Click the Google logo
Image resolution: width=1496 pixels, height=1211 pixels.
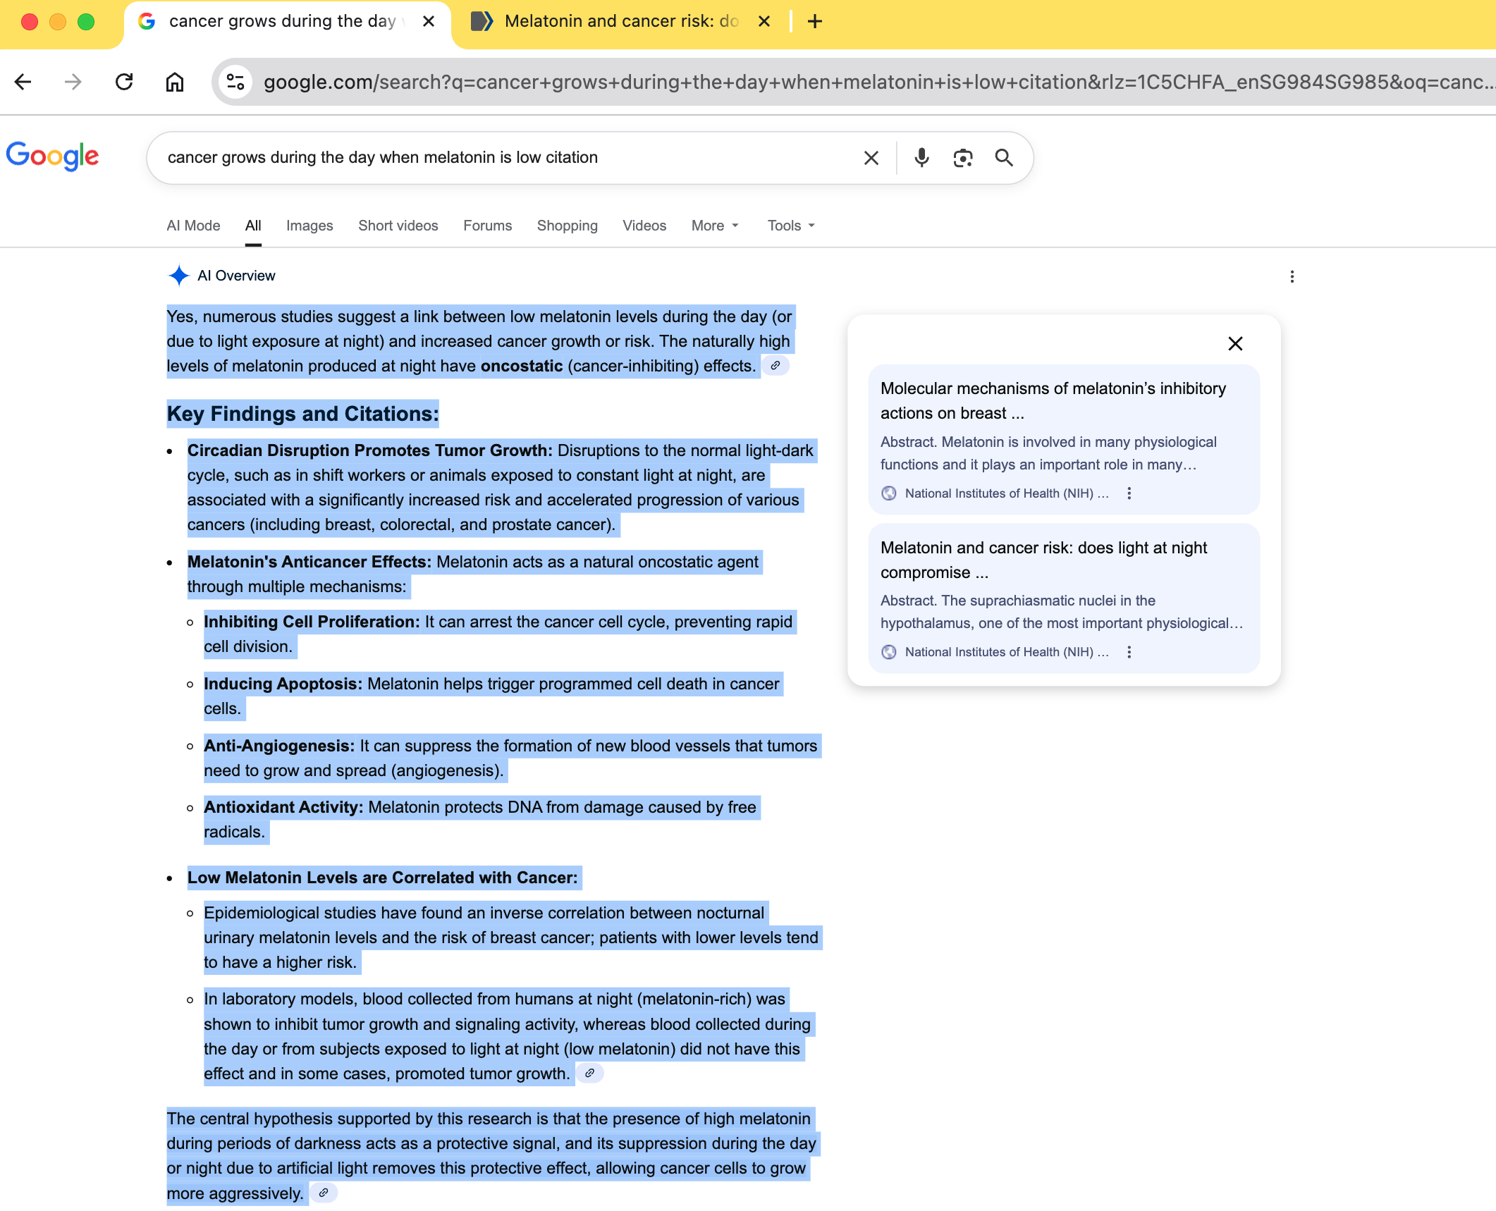click(53, 156)
